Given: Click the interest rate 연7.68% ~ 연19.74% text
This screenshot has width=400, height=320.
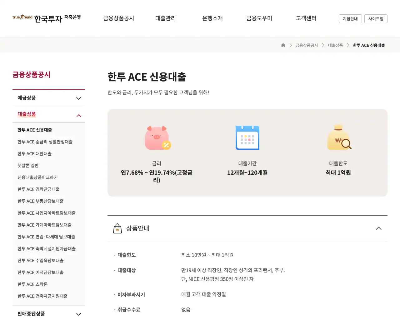Looking at the screenshot, I should [x=157, y=176].
